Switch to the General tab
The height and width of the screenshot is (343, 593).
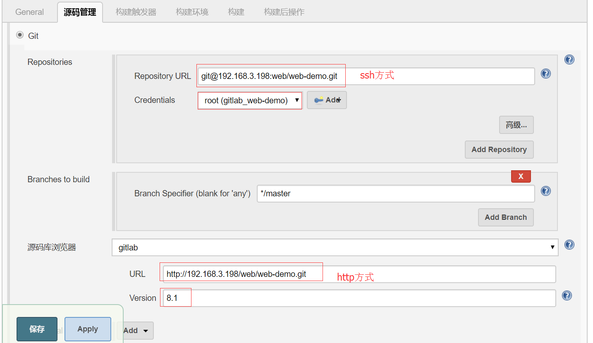point(29,12)
